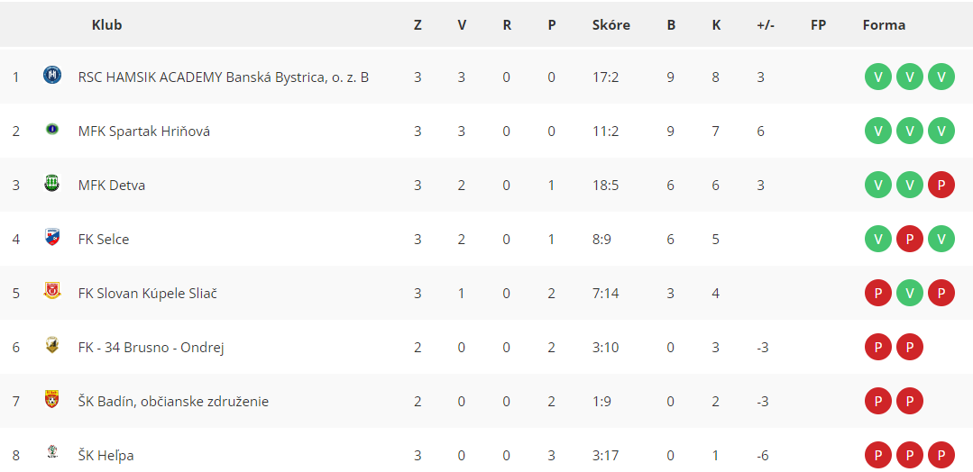Click the first green V badge for Hamsik Academy
Screen dimensions: 973x472
click(x=878, y=77)
